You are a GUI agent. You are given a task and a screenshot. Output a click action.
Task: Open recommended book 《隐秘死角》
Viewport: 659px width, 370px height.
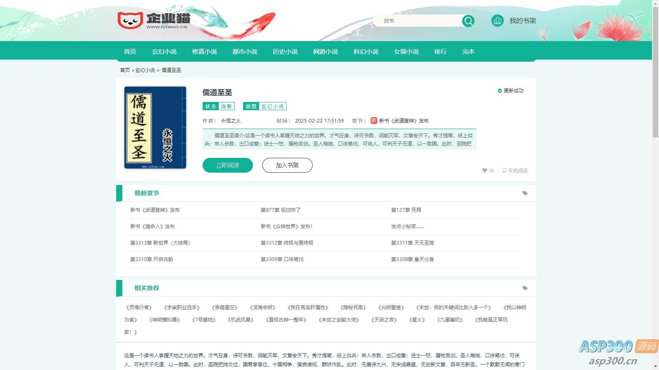353,308
